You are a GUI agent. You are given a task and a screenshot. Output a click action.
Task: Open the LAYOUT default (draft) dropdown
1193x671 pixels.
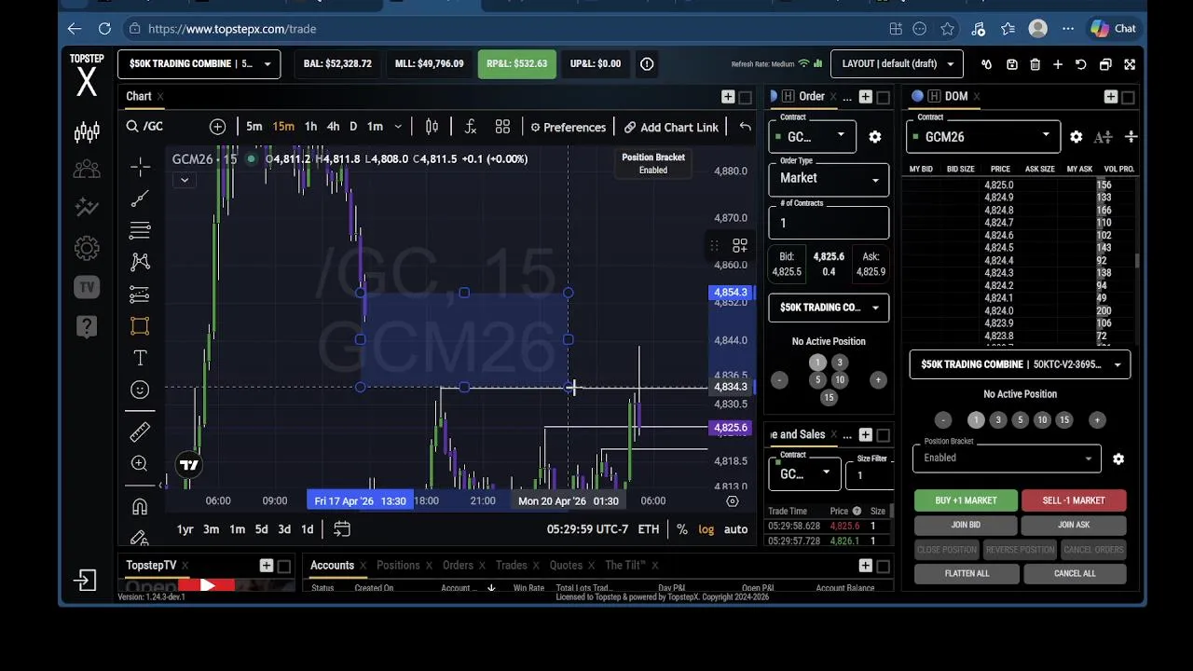[897, 64]
